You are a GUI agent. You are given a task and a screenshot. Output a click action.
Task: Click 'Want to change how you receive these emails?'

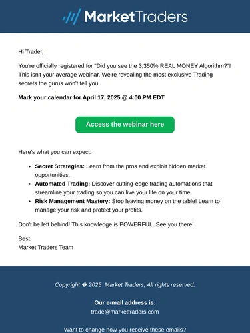[125, 330]
